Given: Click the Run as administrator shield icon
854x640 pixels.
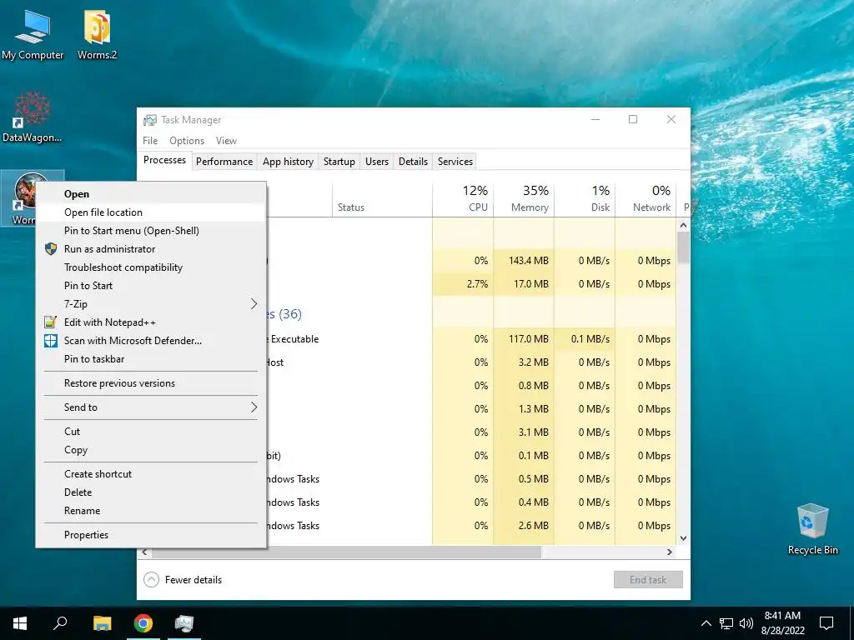Looking at the screenshot, I should (x=51, y=248).
